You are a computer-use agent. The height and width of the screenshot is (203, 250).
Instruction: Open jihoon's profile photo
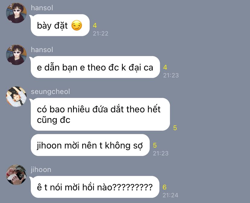[16, 174]
